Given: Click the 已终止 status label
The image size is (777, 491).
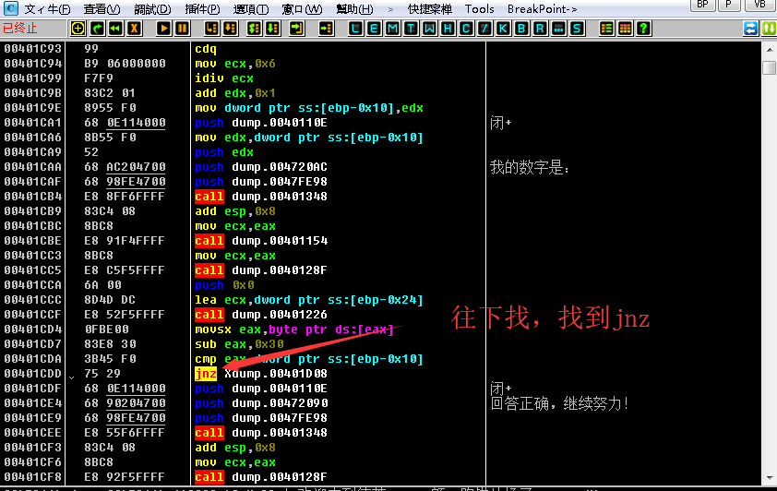Looking at the screenshot, I should point(19,29).
